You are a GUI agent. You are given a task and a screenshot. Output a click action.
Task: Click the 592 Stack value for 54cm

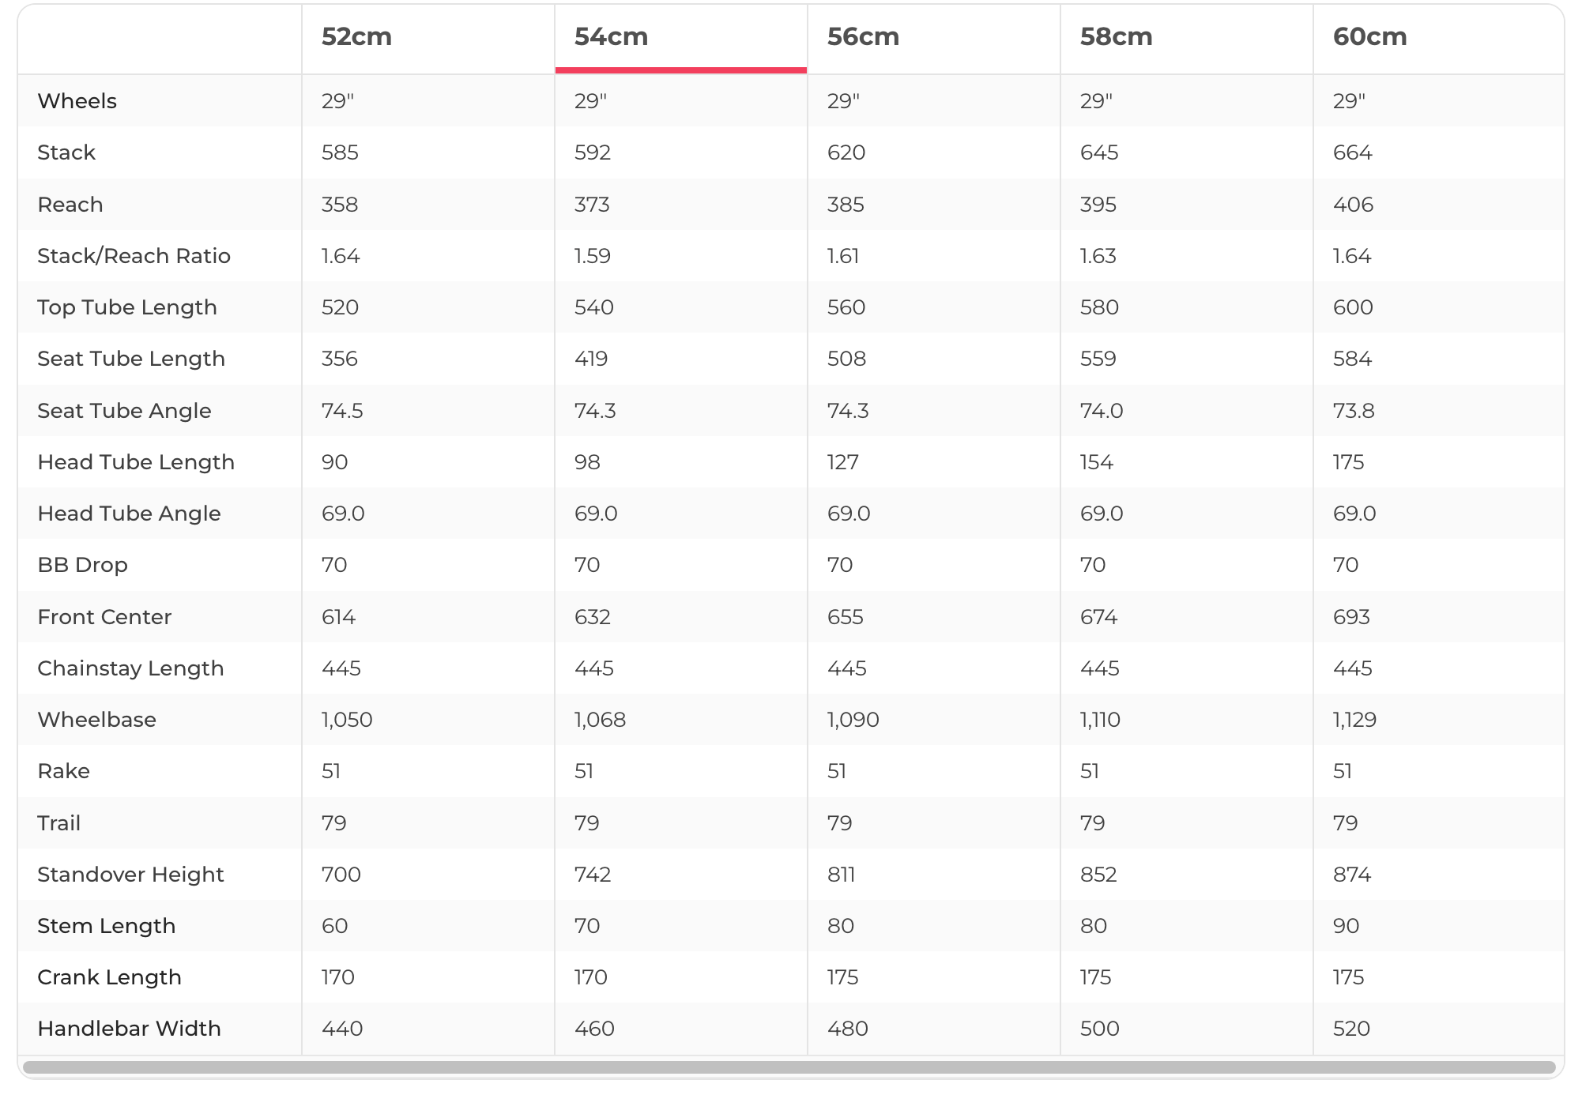(593, 152)
